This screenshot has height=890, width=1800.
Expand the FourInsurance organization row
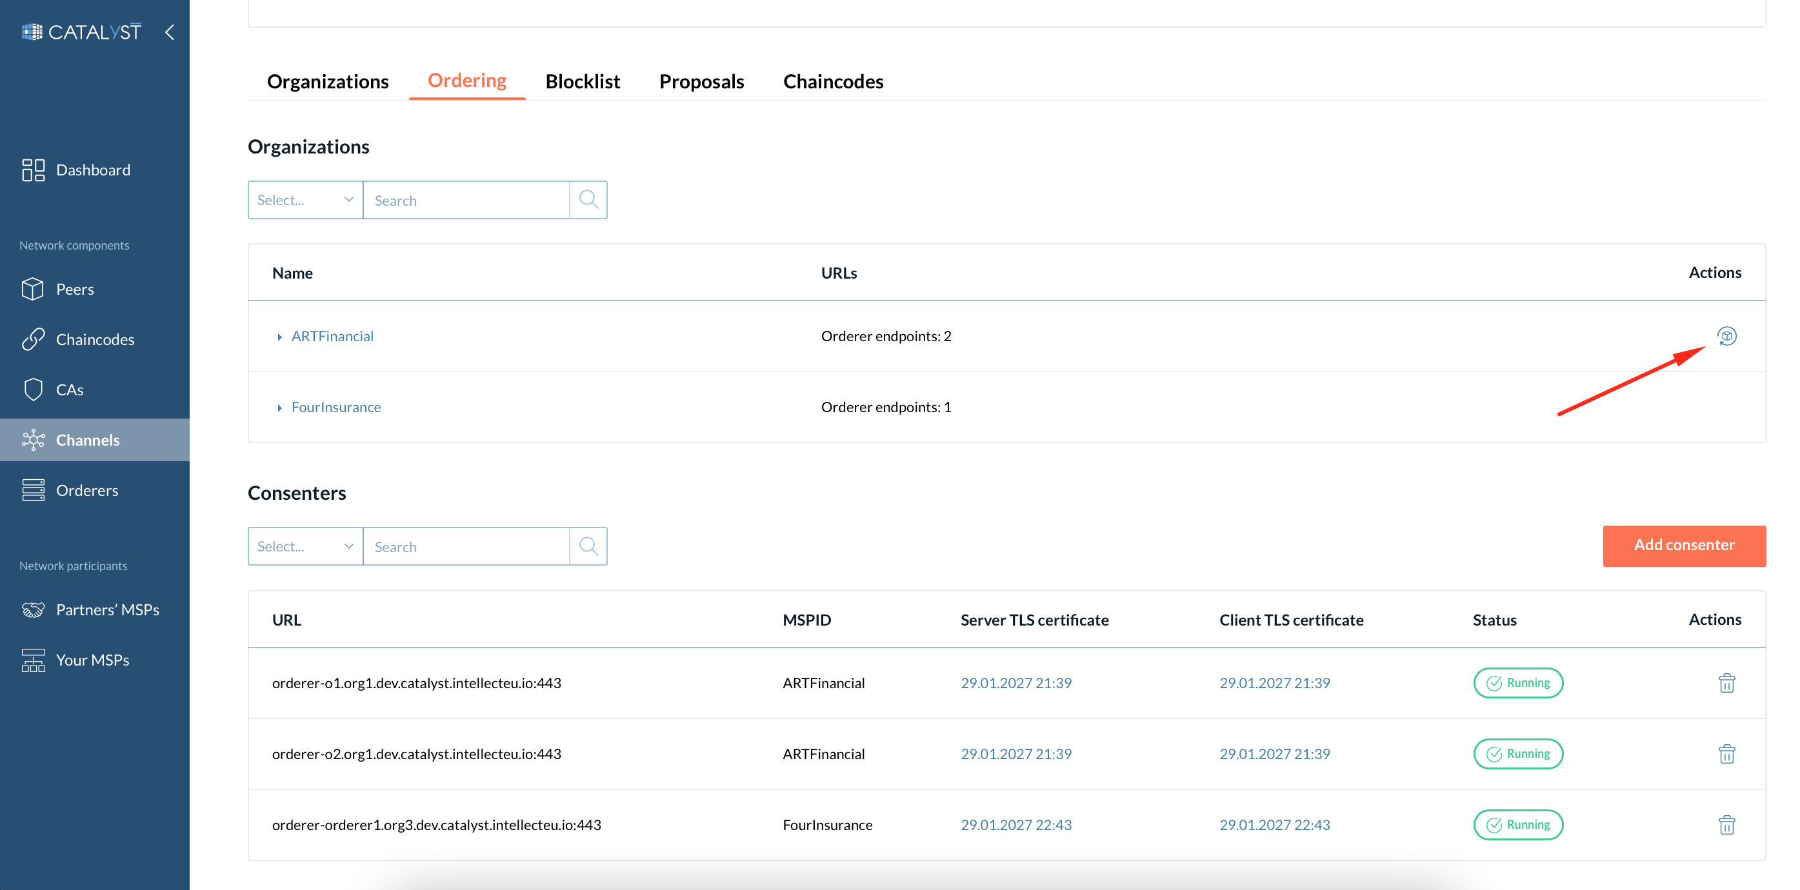click(x=280, y=406)
